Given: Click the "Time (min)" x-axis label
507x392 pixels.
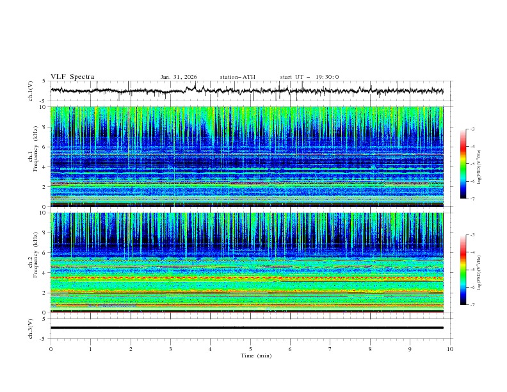Looking at the screenshot, I should tap(256, 355).
